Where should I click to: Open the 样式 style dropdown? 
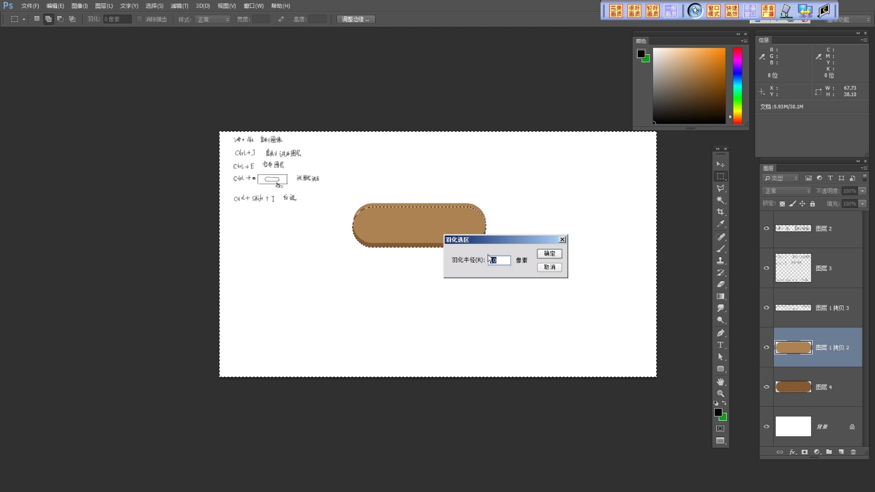(213, 19)
